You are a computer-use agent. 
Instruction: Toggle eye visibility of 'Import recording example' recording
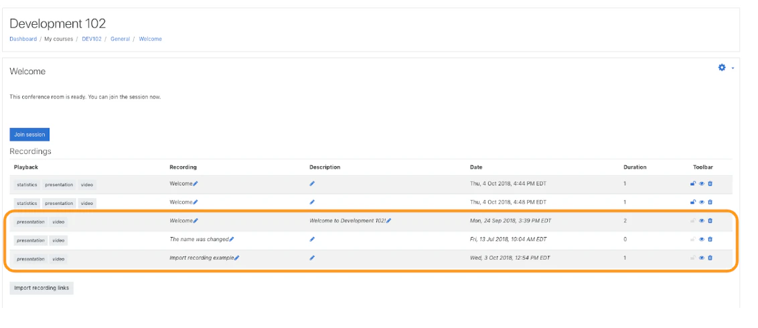(702, 258)
